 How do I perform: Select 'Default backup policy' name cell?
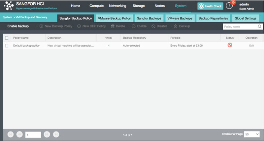click(26, 46)
